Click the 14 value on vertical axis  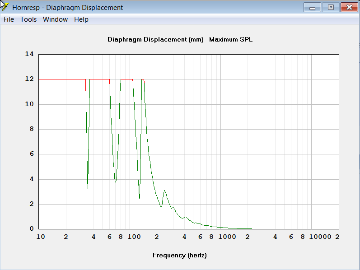pyautogui.click(x=29, y=54)
